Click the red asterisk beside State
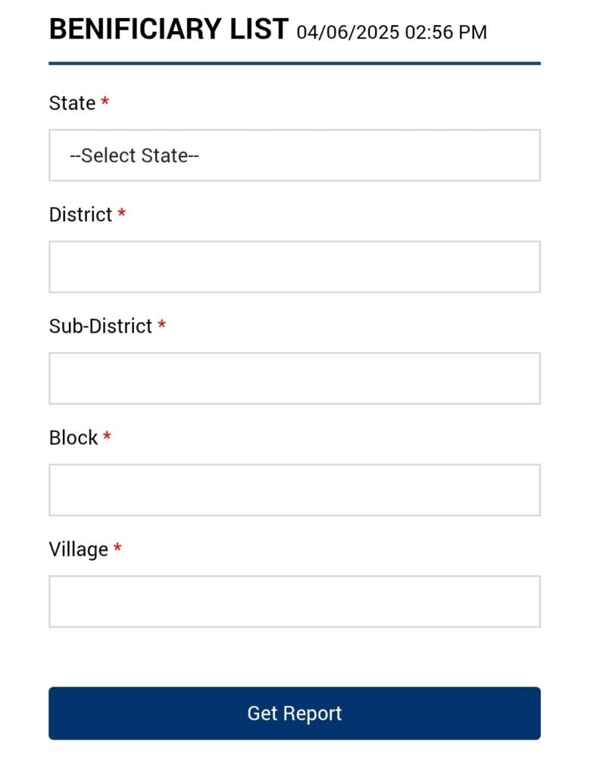This screenshot has width=590, height=776. [x=105, y=101]
